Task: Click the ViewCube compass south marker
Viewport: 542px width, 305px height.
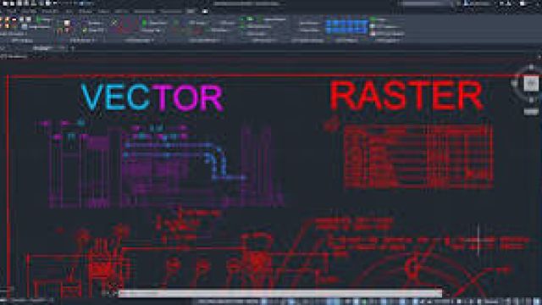Action: coord(531,100)
